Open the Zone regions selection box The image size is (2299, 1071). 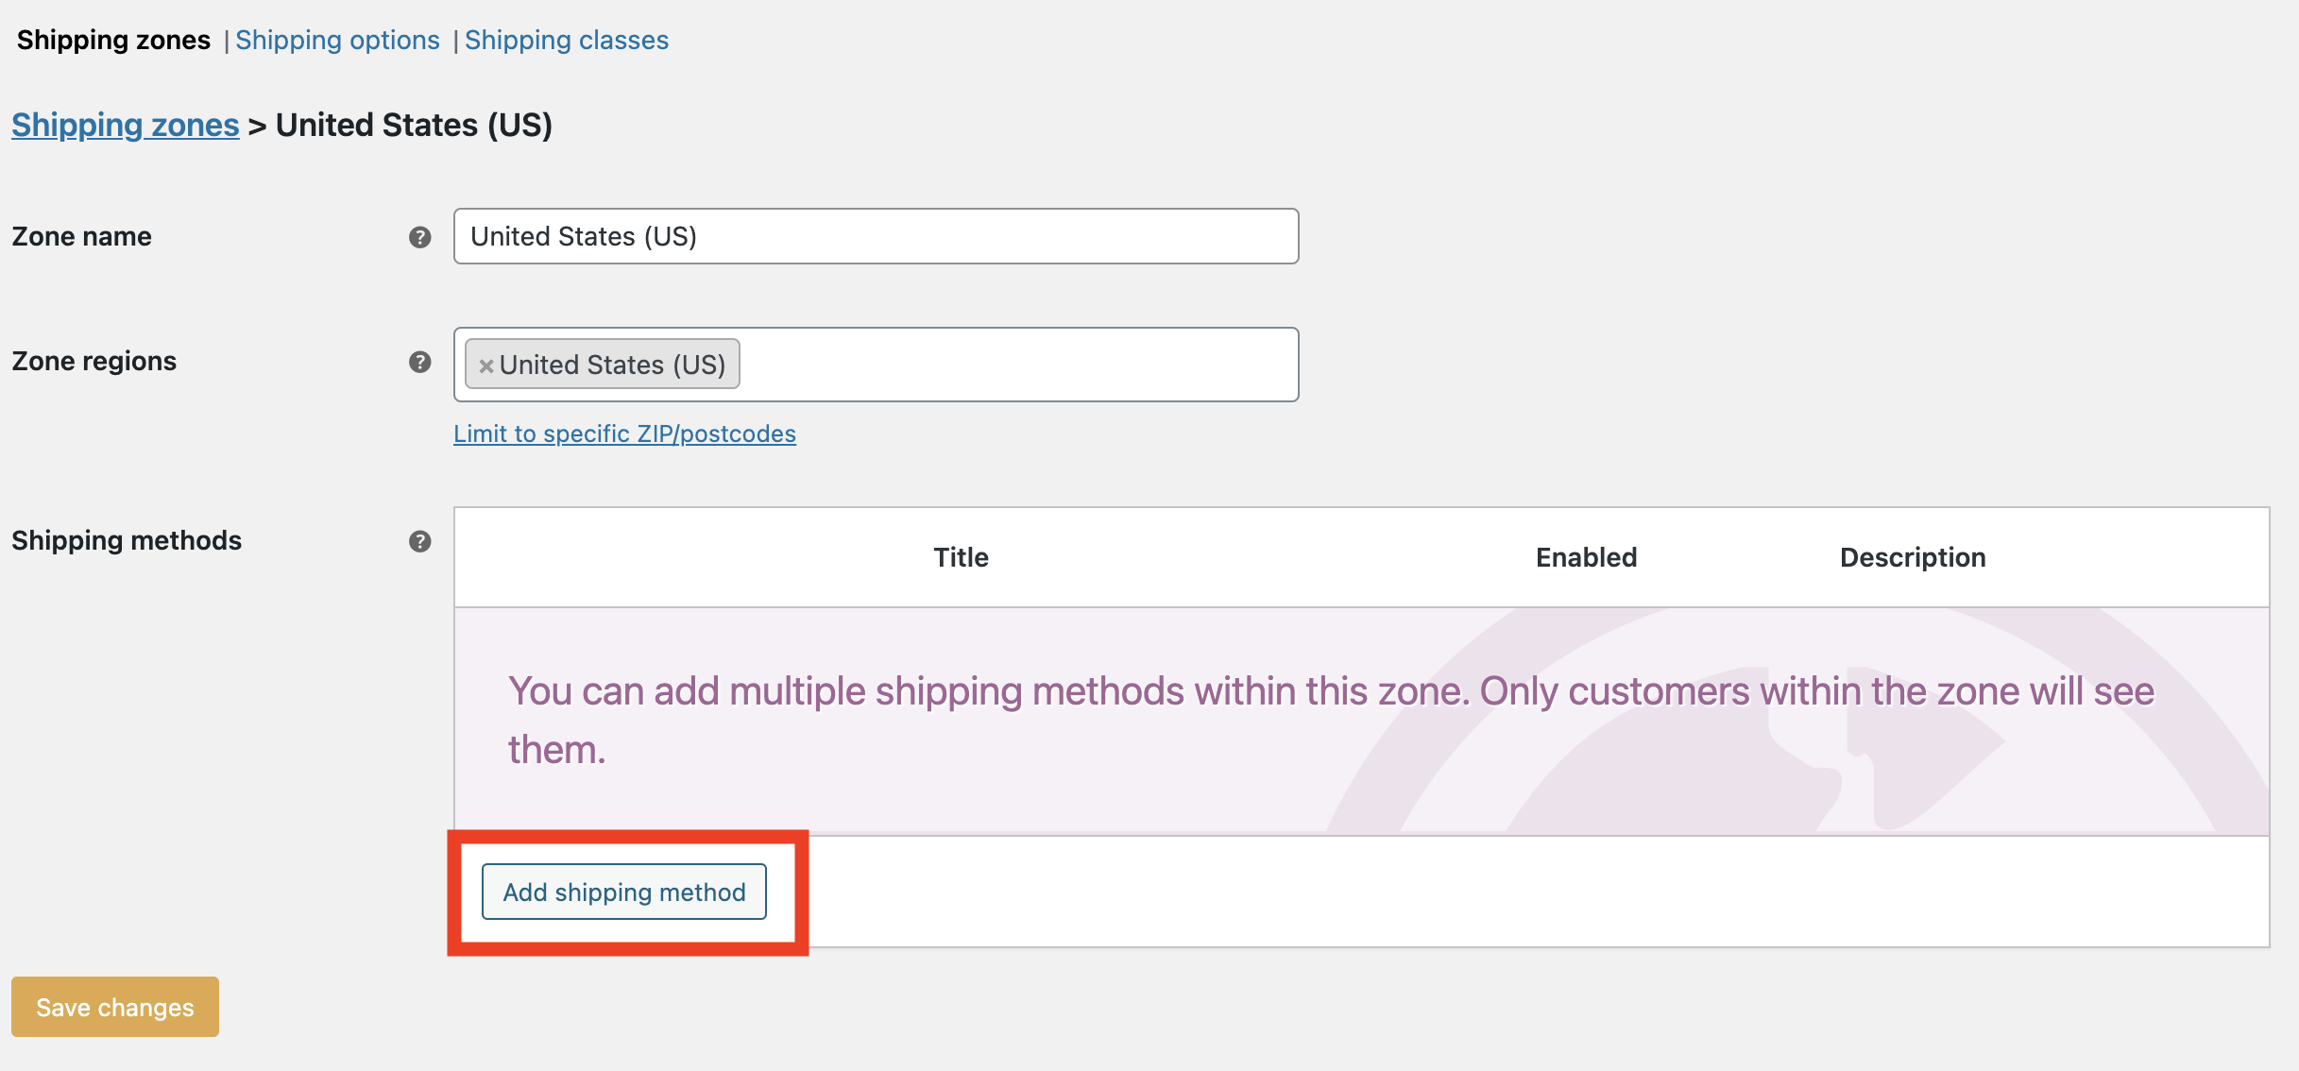pyautogui.click(x=877, y=365)
